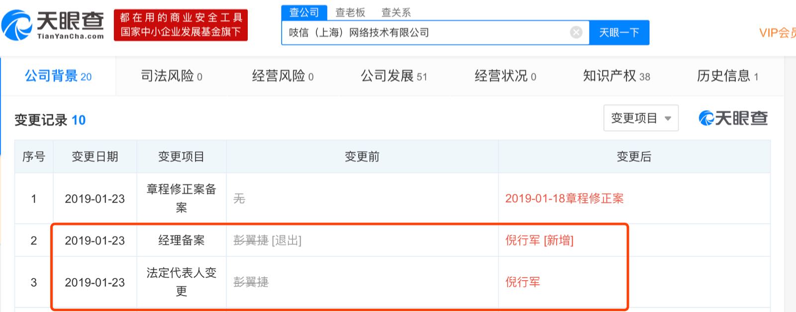Image resolution: width=796 pixels, height=312 pixels.
Task: Open the 公司背景 section tab
Action: coord(58,76)
